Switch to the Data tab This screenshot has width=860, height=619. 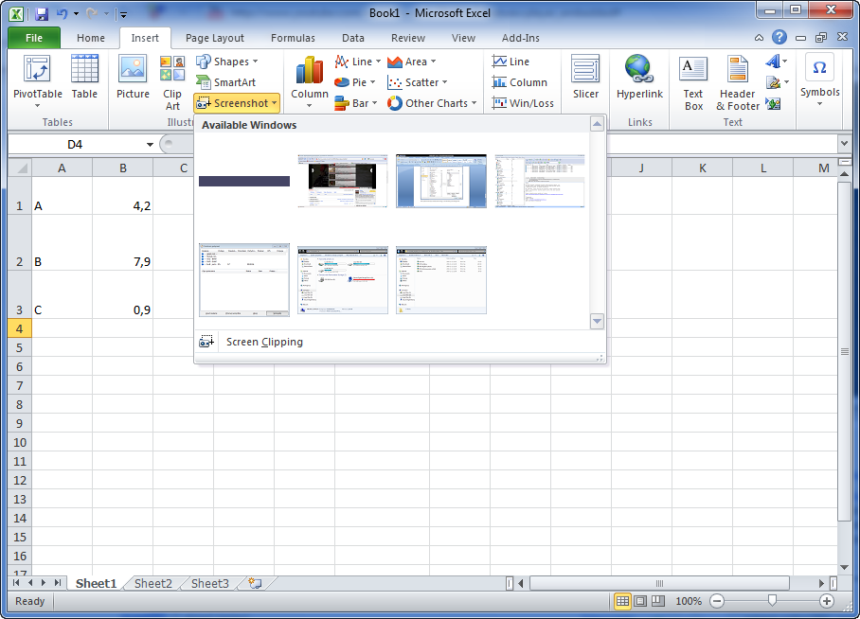(x=352, y=38)
